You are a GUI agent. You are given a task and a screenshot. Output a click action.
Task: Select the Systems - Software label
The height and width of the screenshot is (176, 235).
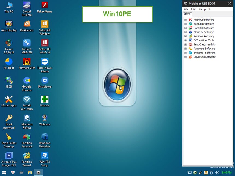tap(204, 53)
